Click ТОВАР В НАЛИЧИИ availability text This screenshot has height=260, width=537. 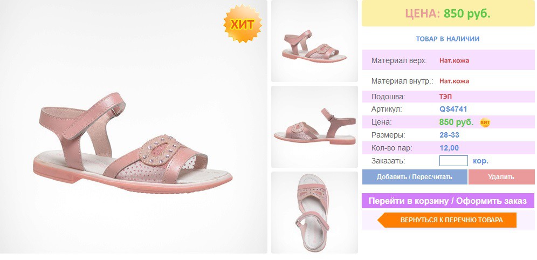[448, 39]
